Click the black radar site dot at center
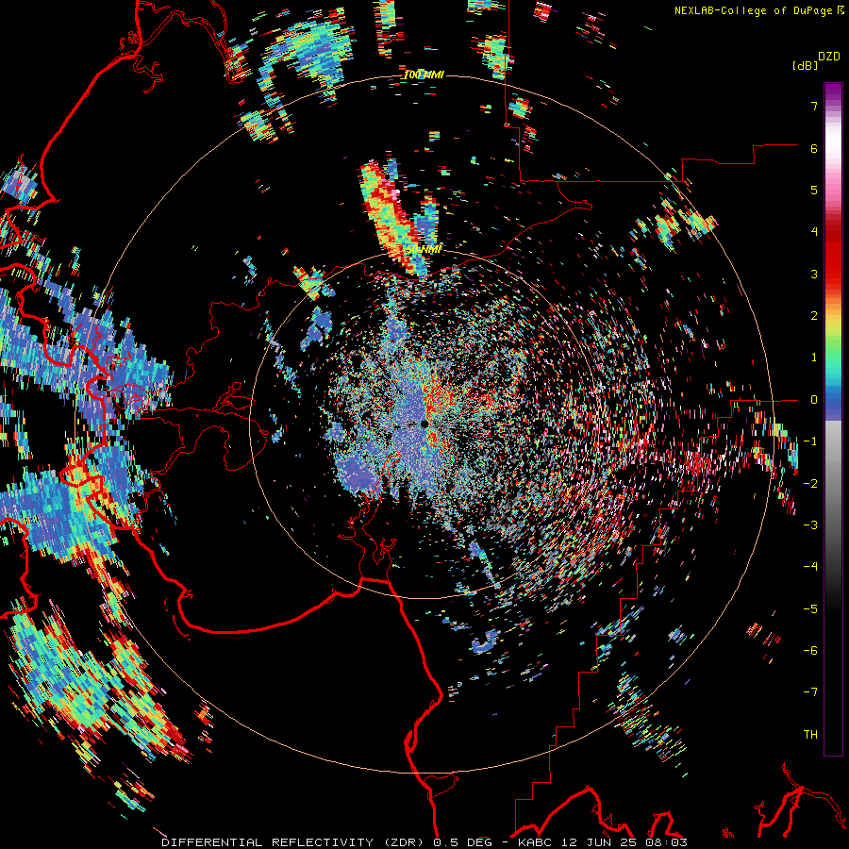 tap(424, 424)
